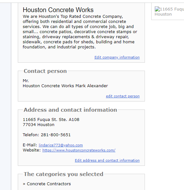Click the Mr. salutation text

click(x=26, y=81)
